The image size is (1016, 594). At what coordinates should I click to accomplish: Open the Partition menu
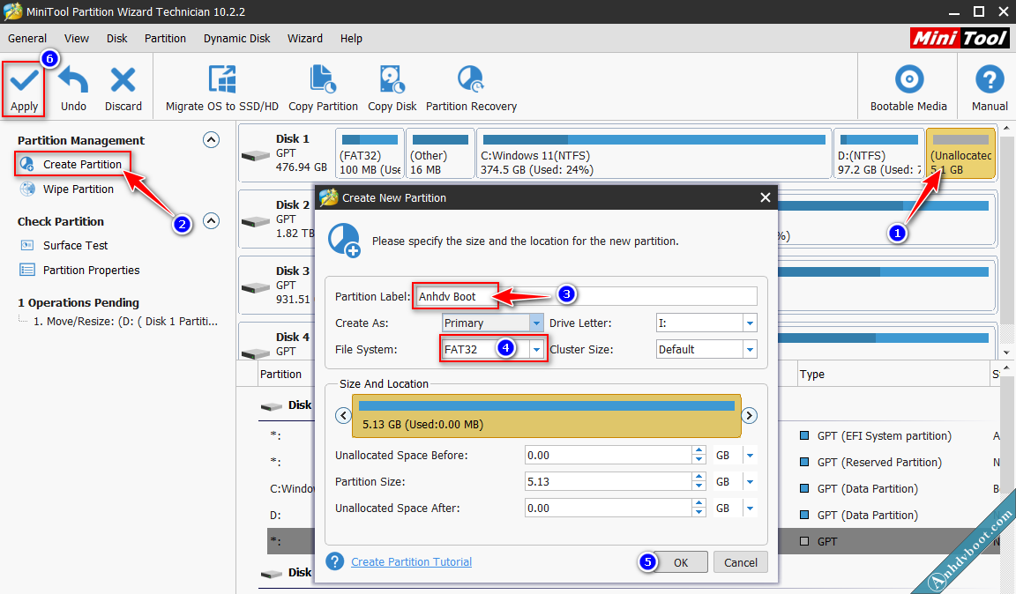tap(165, 38)
